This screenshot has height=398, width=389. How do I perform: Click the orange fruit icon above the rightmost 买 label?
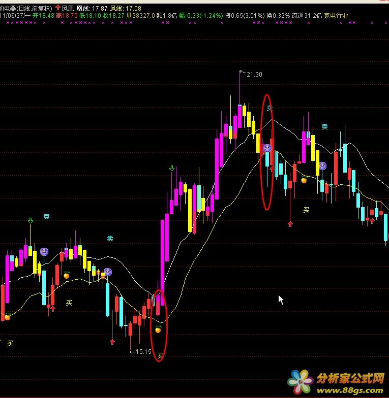[x=304, y=180]
